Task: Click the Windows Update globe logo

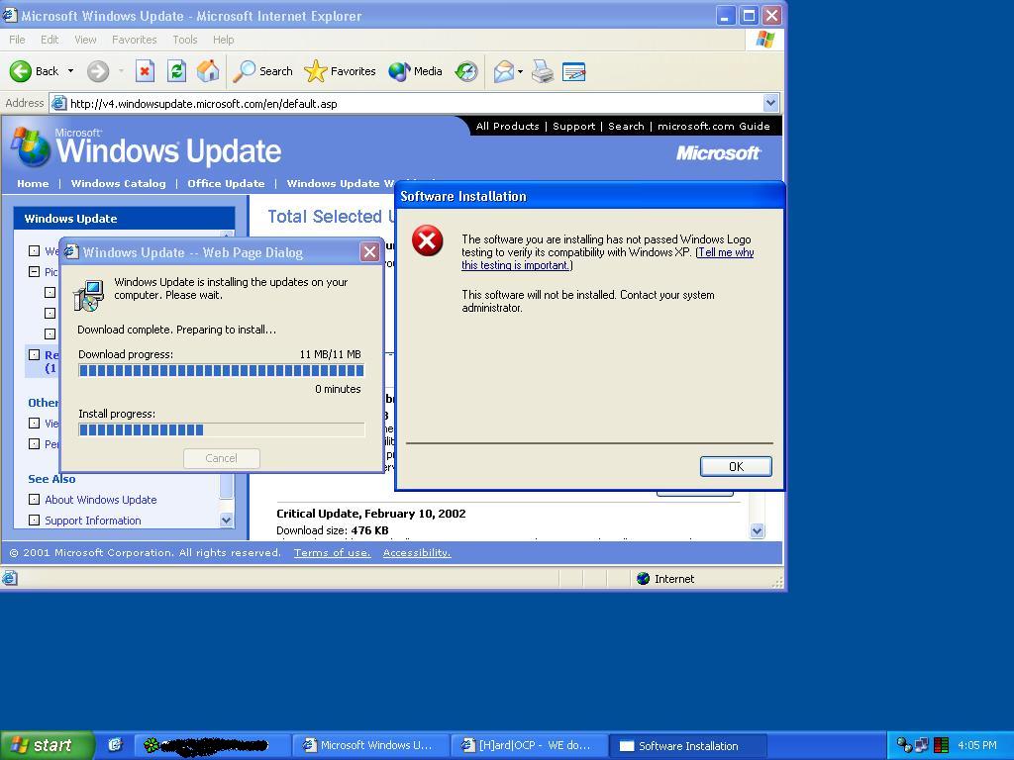Action: (x=31, y=147)
